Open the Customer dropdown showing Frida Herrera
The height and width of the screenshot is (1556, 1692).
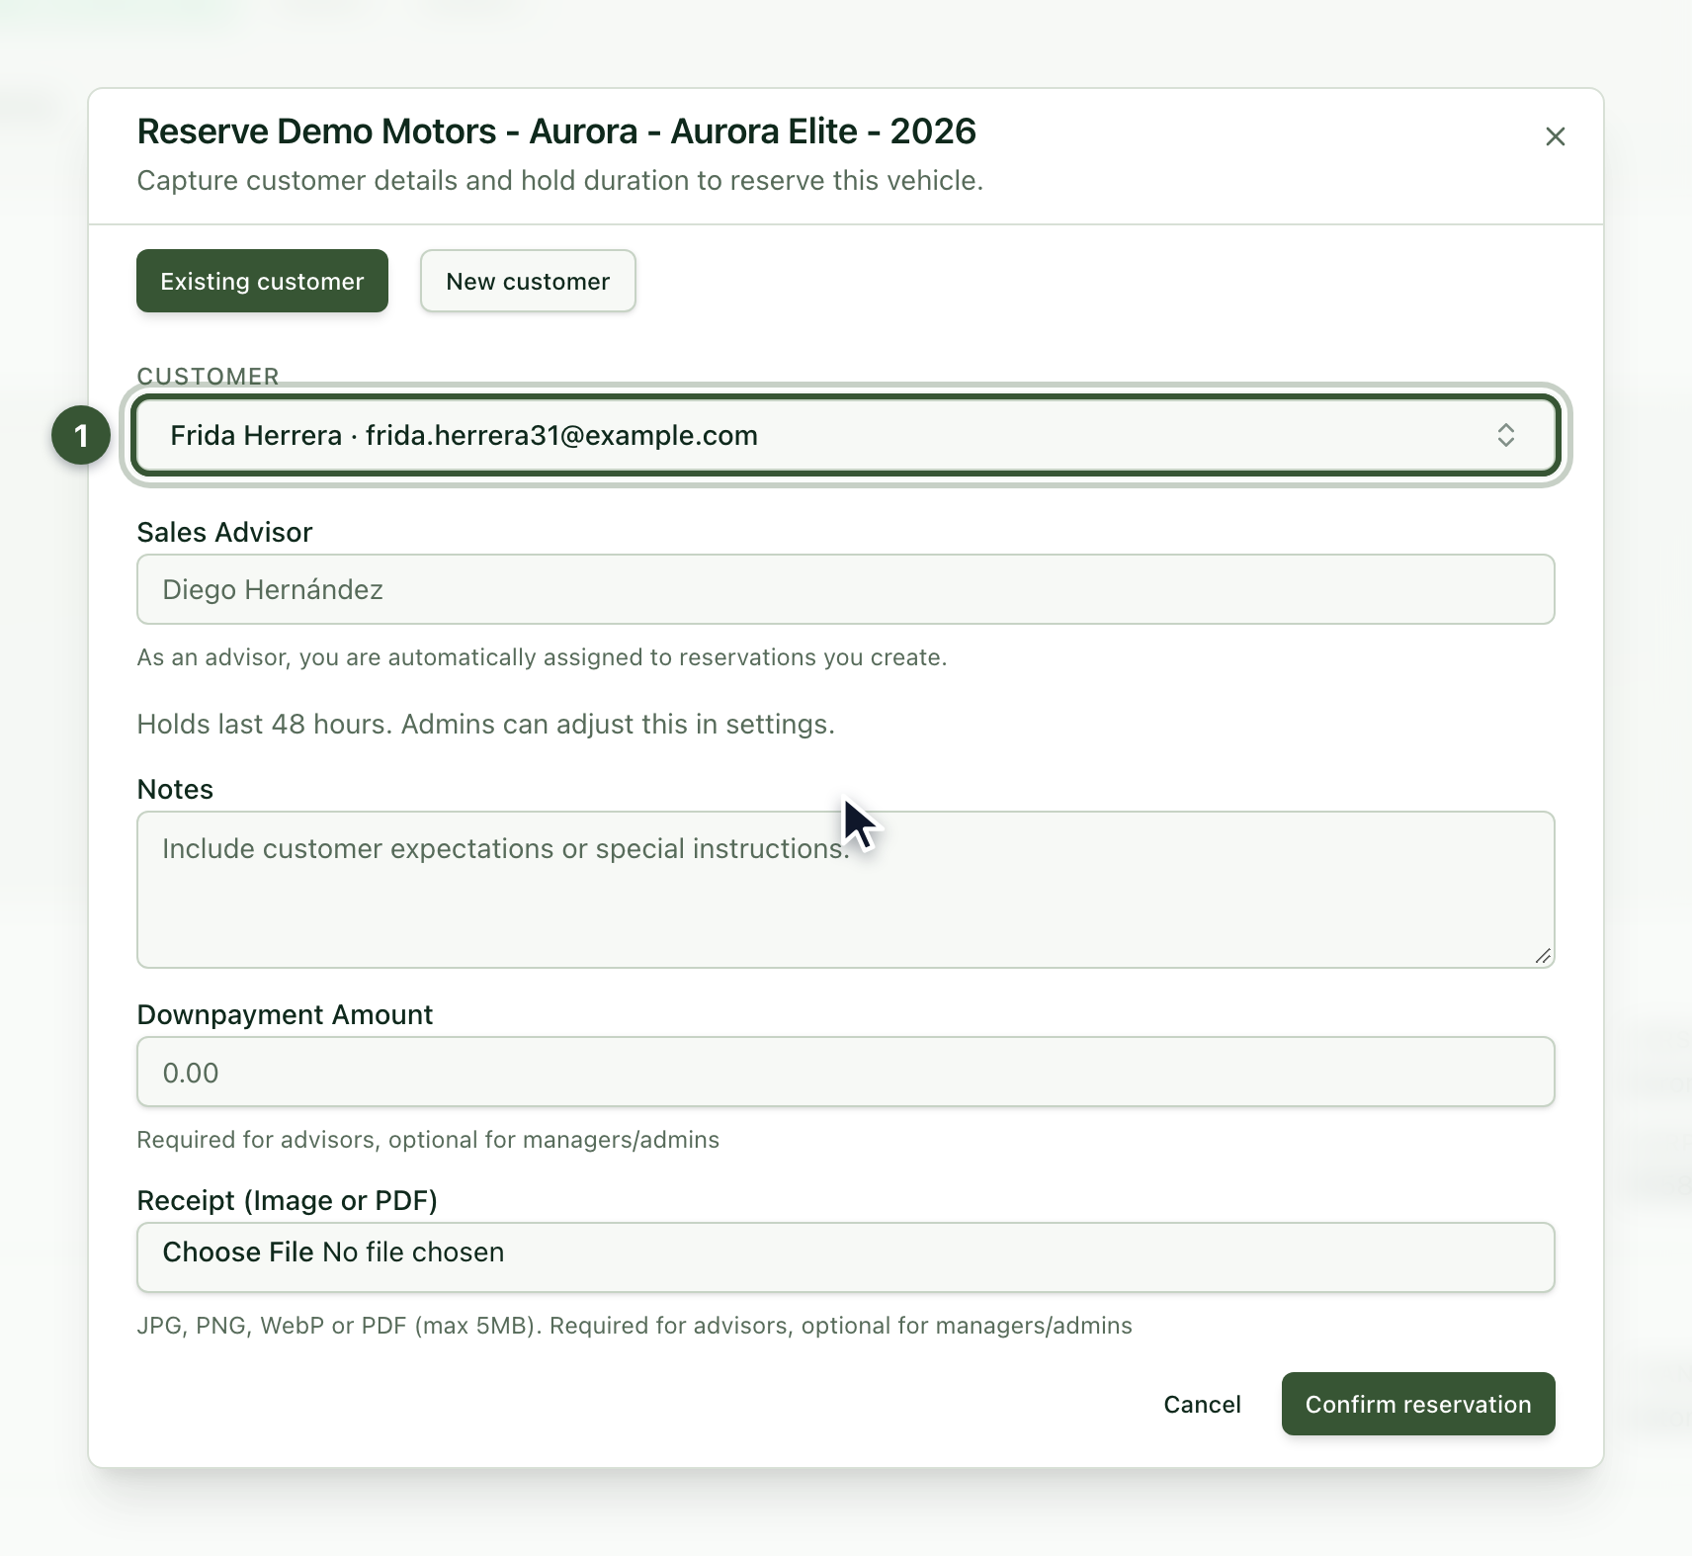(x=846, y=435)
